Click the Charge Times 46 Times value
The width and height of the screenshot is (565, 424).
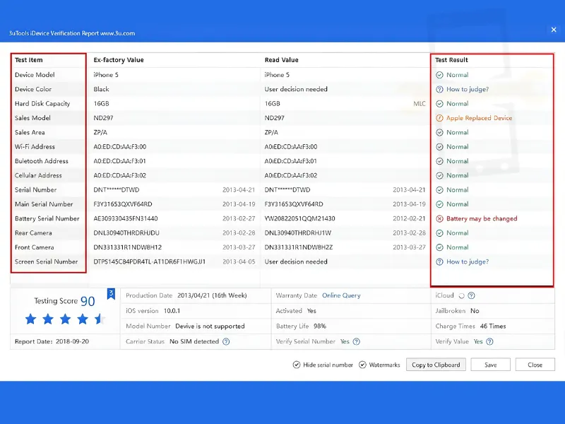493,326
